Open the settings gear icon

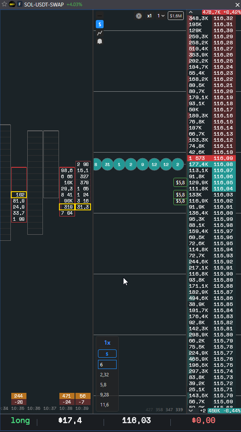coord(139,16)
